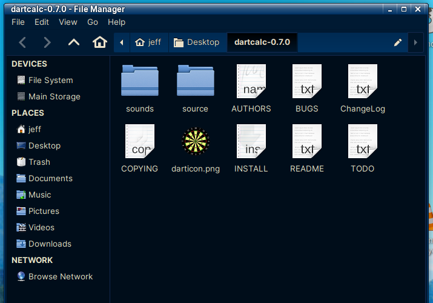Open the View menu

click(68, 22)
